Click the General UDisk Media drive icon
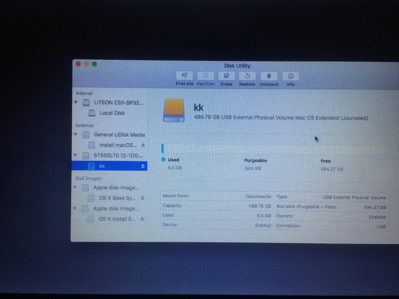 [86, 135]
